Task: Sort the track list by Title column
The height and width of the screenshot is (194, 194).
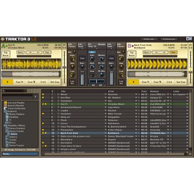Action: point(63,91)
